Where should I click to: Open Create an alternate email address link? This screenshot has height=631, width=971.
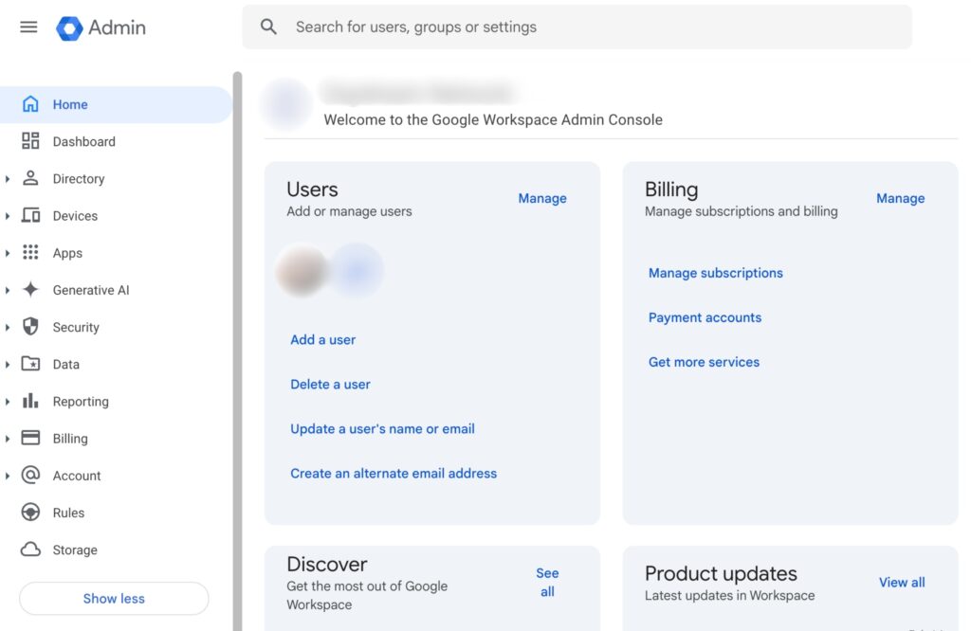394,474
